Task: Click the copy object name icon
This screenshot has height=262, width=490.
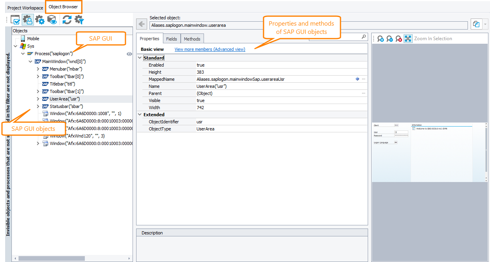Action: (476, 24)
